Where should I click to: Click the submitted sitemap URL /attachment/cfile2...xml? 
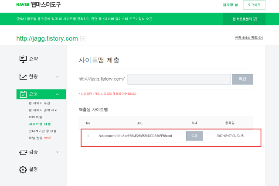(x=135, y=136)
